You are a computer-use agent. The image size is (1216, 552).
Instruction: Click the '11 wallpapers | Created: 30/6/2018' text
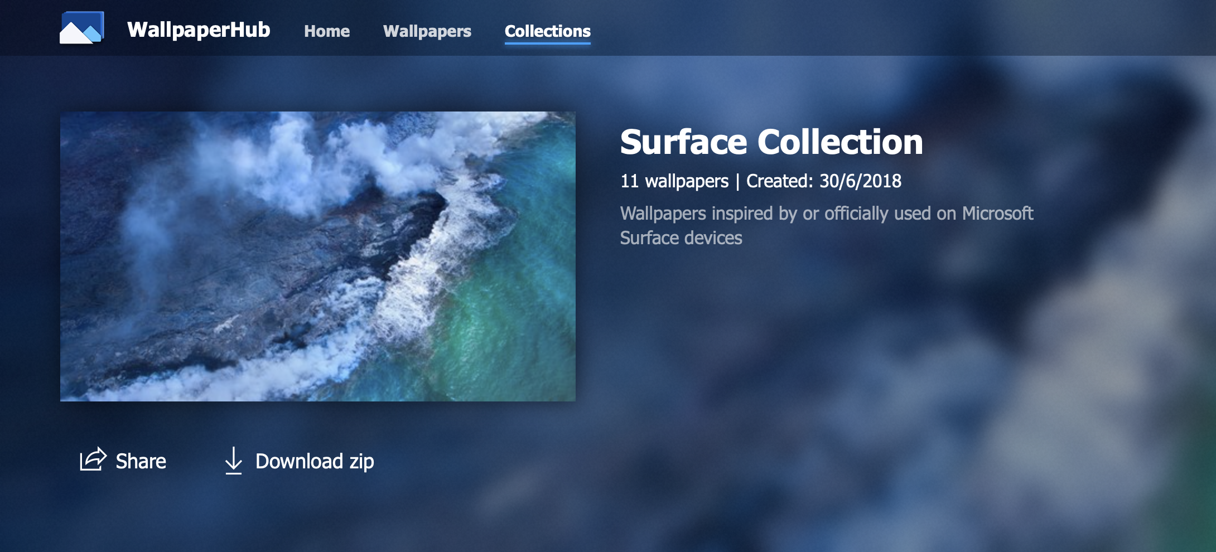point(761,181)
